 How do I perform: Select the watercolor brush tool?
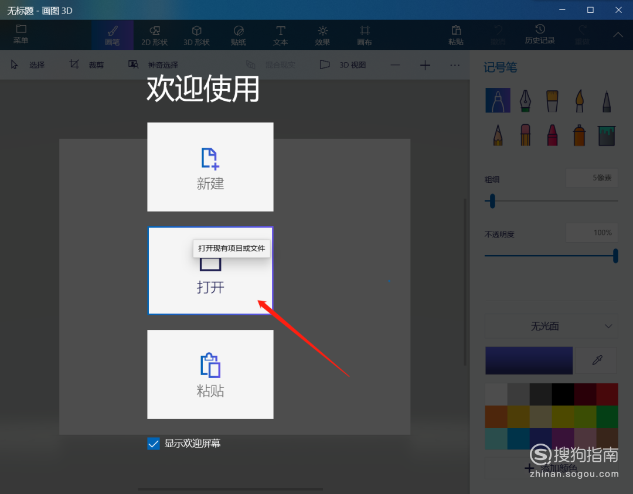(x=579, y=100)
